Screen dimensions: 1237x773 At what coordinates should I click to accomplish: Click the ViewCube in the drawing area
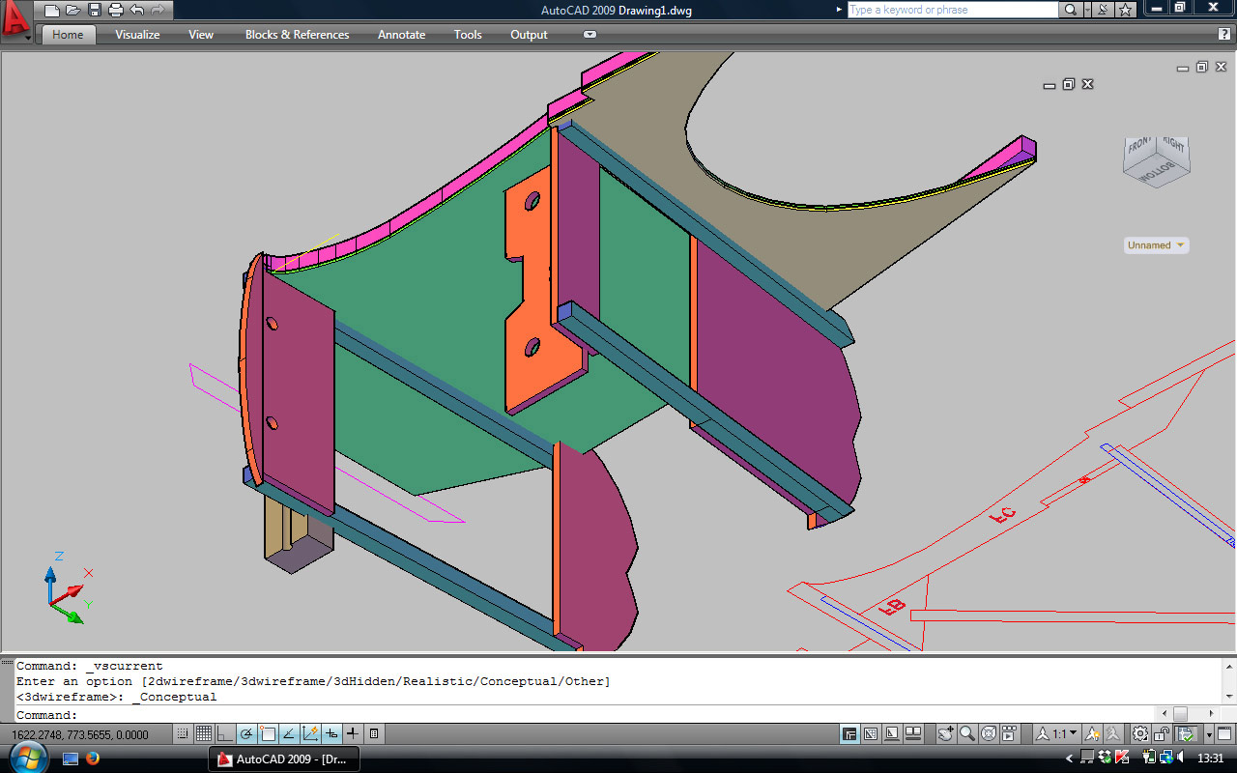tap(1155, 161)
